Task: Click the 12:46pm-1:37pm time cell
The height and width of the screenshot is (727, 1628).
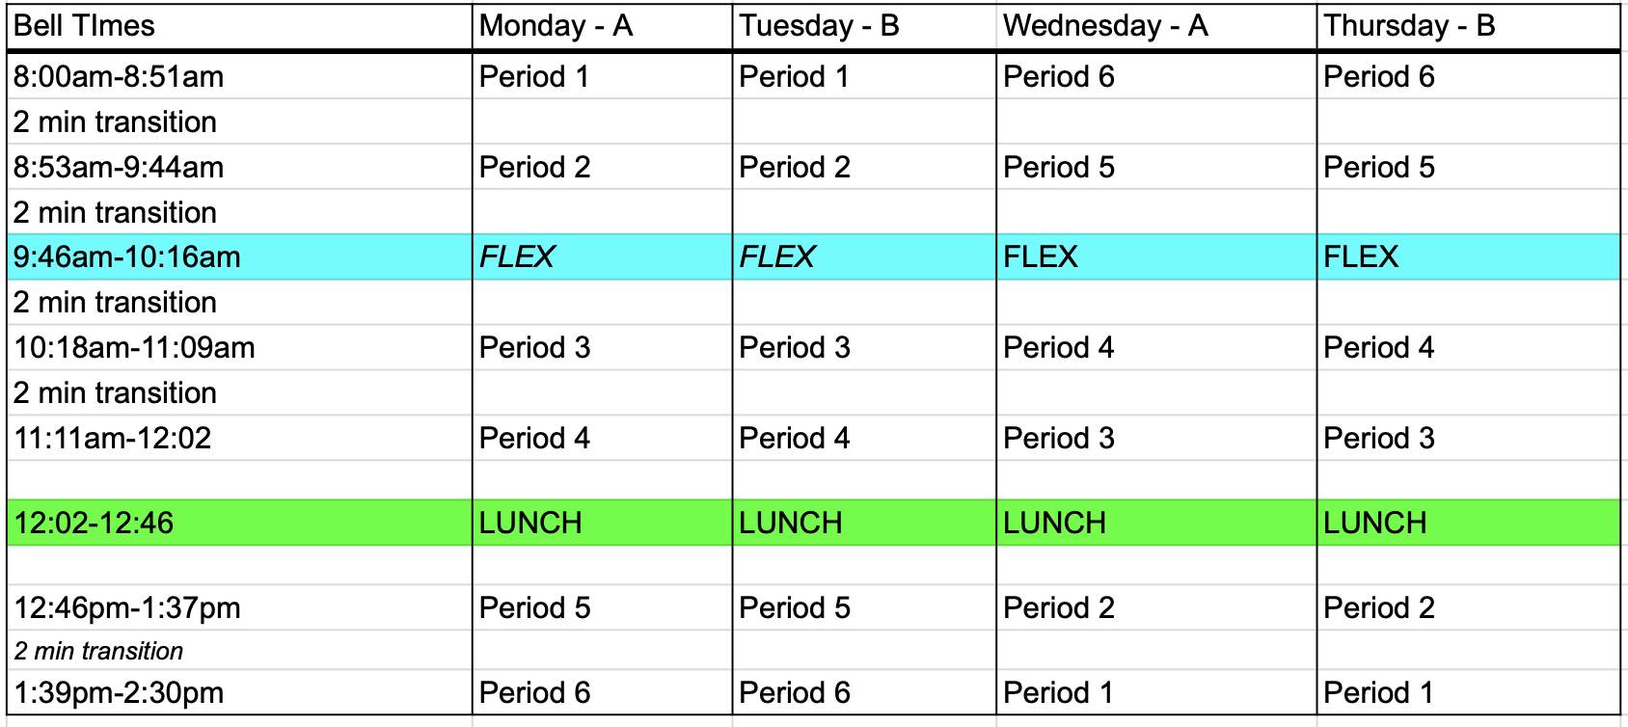Action: [239, 607]
